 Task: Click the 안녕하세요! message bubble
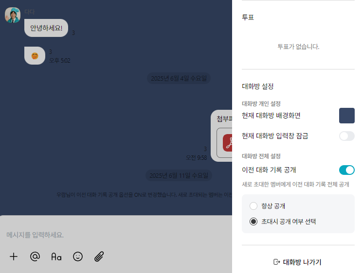46,28
